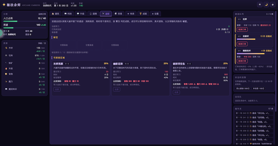Open the 国策 policy tab

(93, 14)
